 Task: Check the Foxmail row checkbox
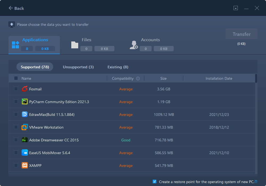tap(16, 89)
